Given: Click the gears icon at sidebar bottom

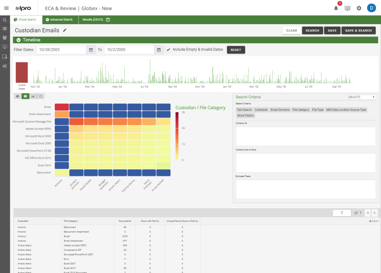Looking at the screenshot, I should 4,66.
